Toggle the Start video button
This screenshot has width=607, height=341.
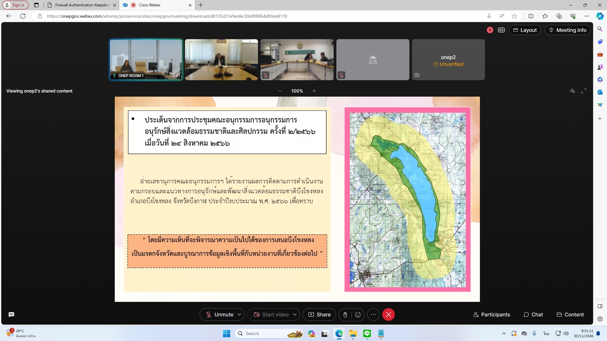click(x=271, y=314)
